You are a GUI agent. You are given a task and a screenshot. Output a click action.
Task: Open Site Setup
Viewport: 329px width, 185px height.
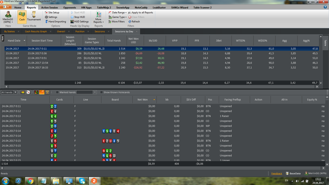tap(52, 13)
